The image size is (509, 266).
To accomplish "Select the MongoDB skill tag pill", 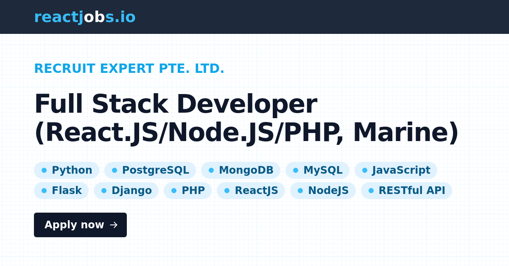I will (x=241, y=170).
